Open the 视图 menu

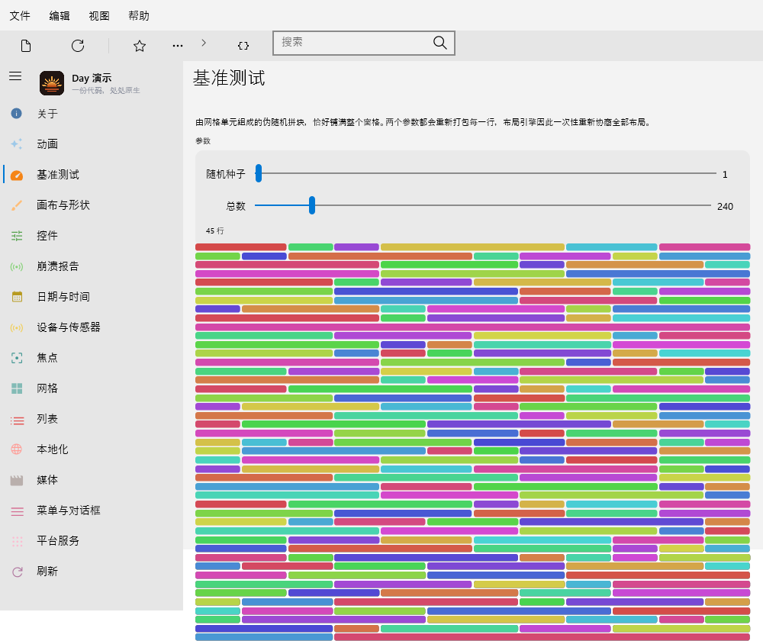tap(98, 15)
